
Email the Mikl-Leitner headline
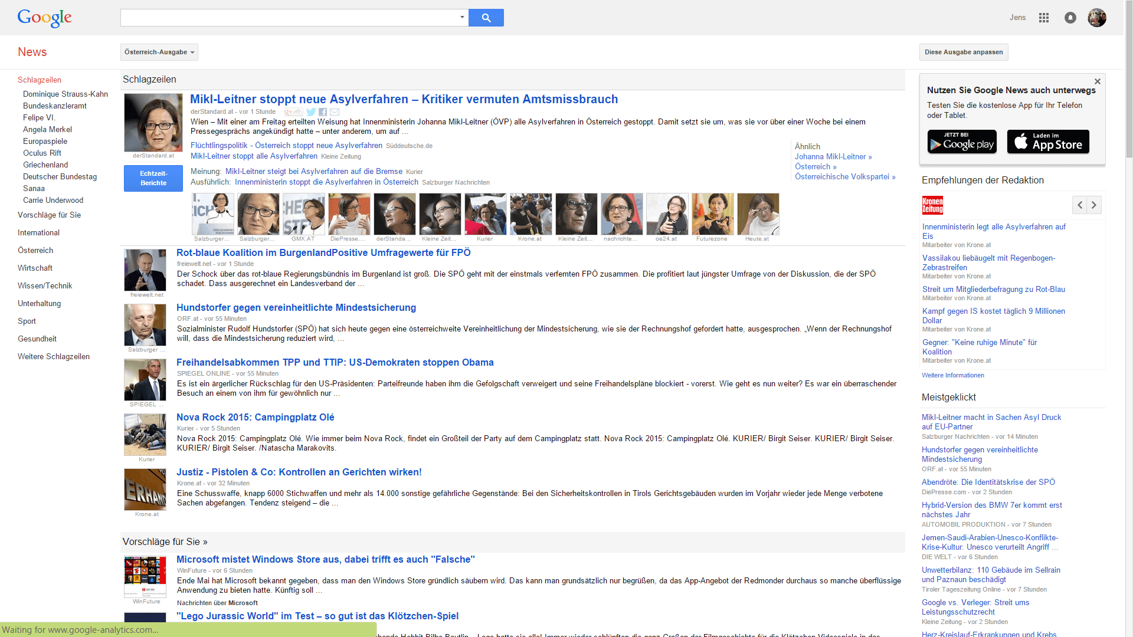pos(335,112)
